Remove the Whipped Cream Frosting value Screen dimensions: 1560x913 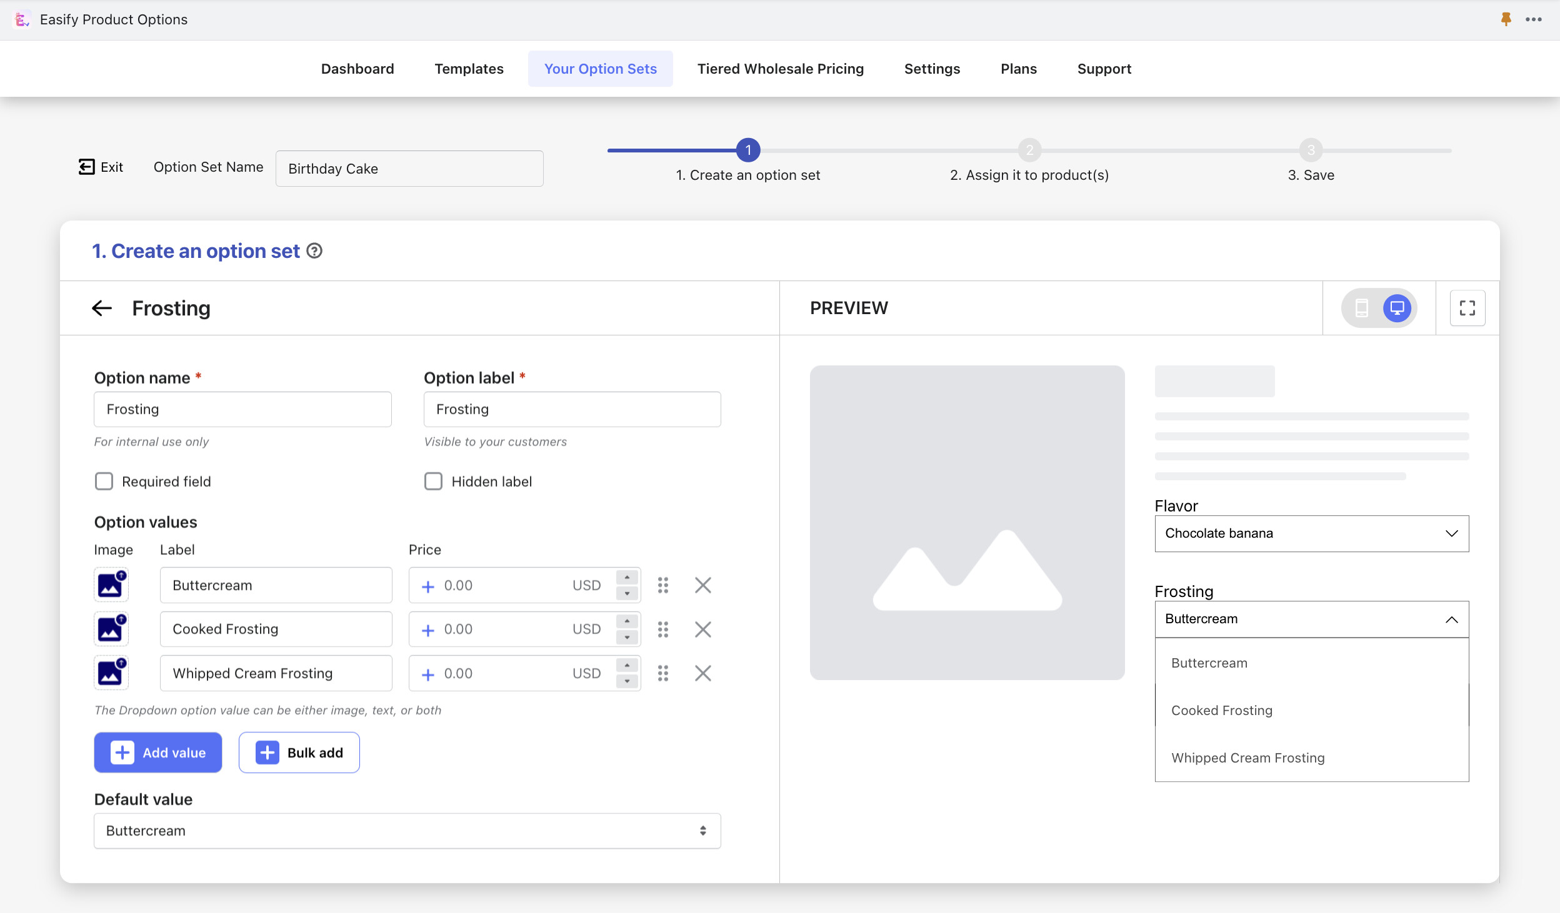703,673
